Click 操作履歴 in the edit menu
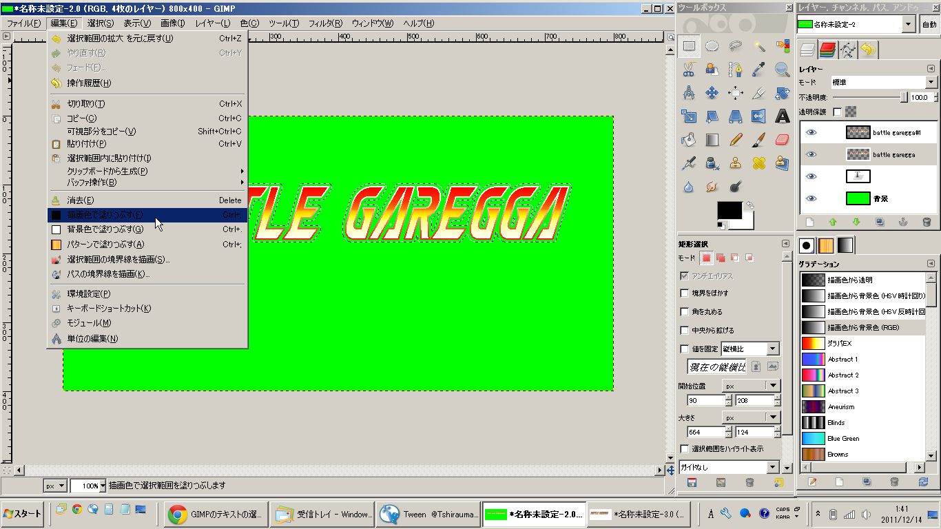Viewport: 941px width, 529px height. click(x=147, y=83)
